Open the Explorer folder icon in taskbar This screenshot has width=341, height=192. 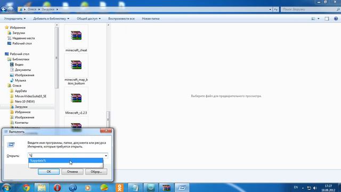(42, 188)
